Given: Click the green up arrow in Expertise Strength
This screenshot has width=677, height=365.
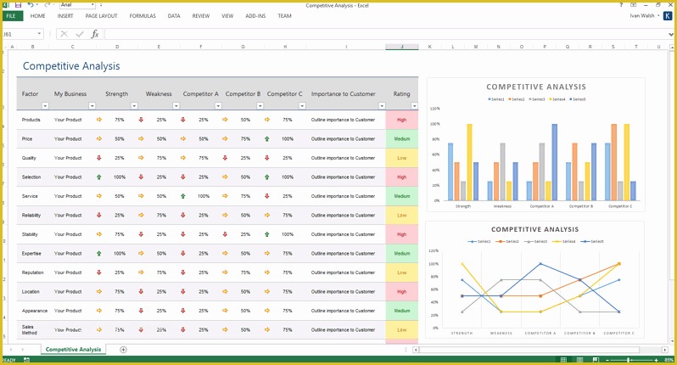Looking at the screenshot, I should click(x=99, y=254).
